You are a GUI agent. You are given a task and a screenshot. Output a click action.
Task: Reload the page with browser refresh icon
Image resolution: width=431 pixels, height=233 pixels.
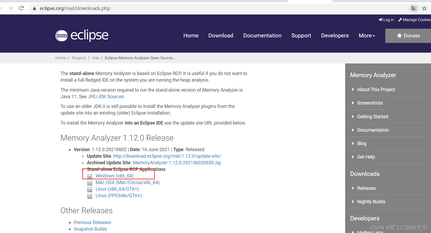[21, 8]
